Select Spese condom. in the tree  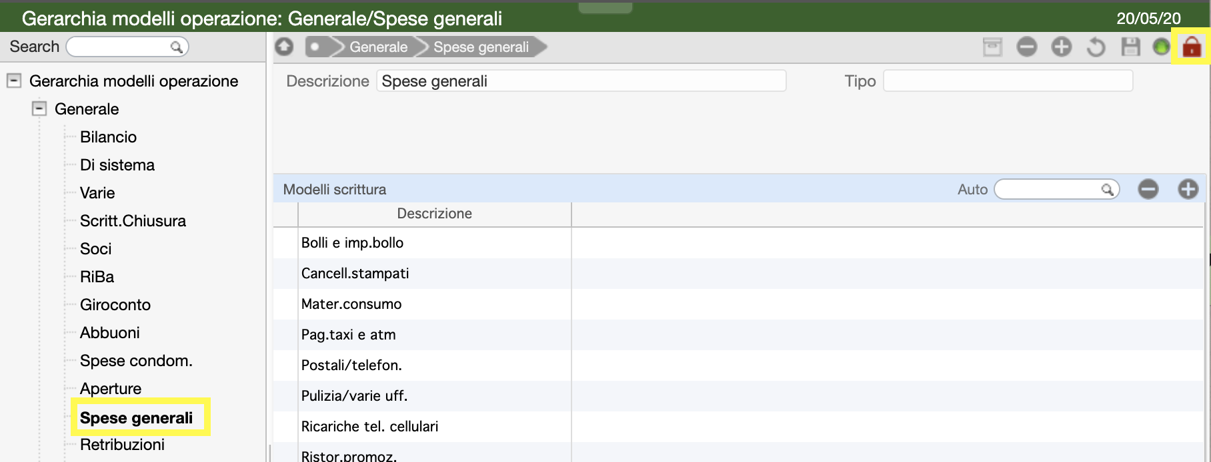(x=136, y=360)
